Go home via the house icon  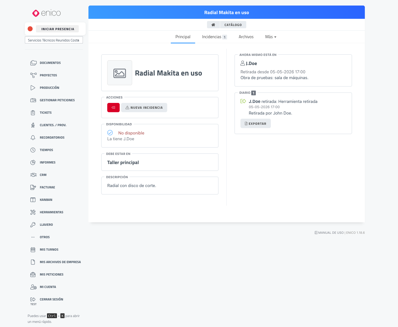point(213,25)
